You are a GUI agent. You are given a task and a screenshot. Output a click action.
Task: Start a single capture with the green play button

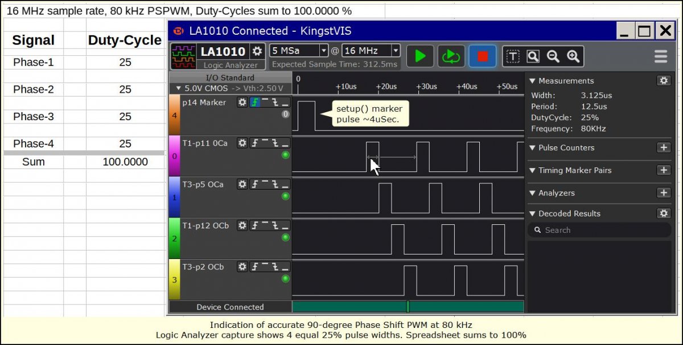pyautogui.click(x=421, y=56)
